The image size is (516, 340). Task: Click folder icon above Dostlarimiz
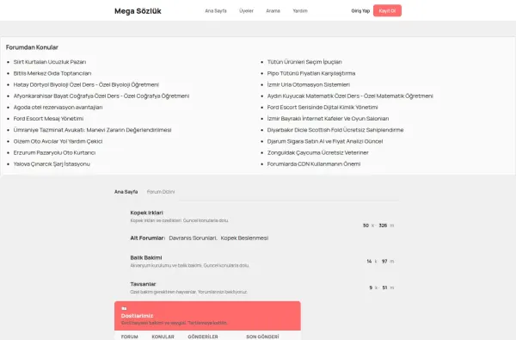coord(124,309)
